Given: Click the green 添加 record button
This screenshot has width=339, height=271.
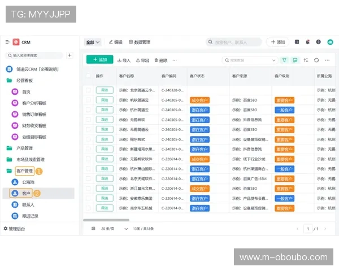Looking at the screenshot, I should (x=99, y=59).
